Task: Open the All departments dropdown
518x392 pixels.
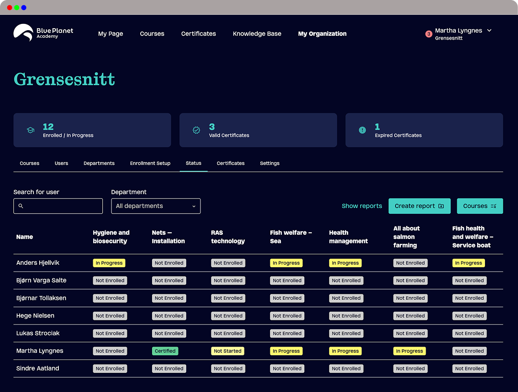Action: pos(156,206)
